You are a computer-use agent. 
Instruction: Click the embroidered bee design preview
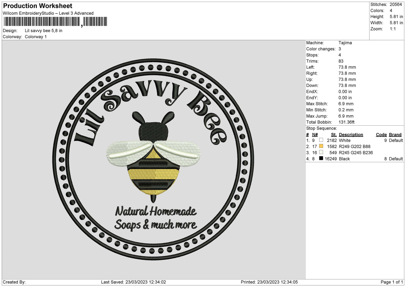point(153,159)
